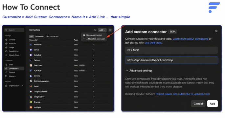Click the Google Drive icon
The height and width of the screenshot is (118, 225).
[x=31, y=97]
